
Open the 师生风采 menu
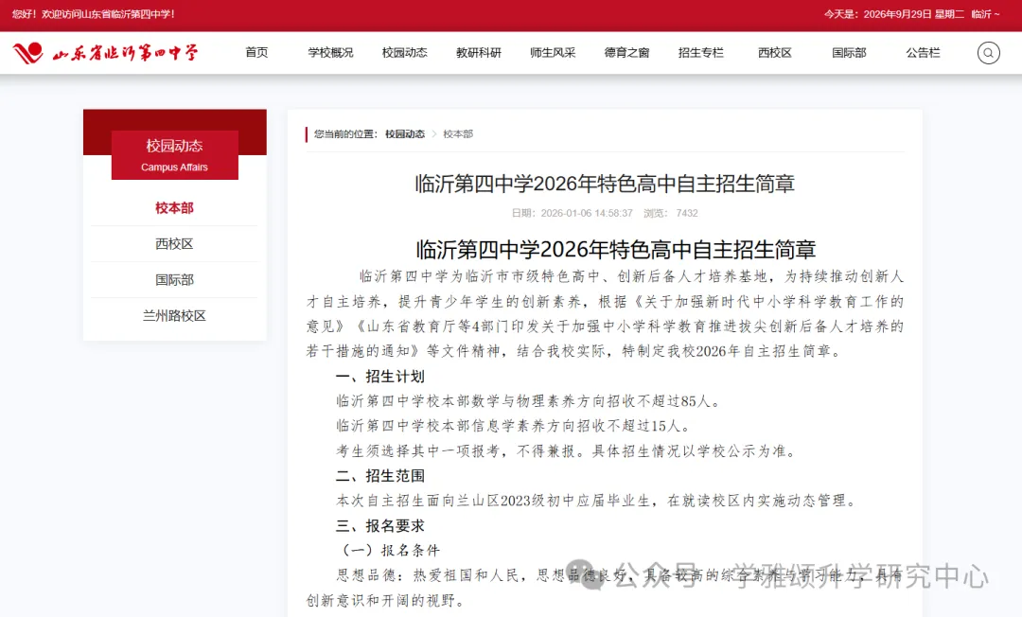pyautogui.click(x=553, y=53)
